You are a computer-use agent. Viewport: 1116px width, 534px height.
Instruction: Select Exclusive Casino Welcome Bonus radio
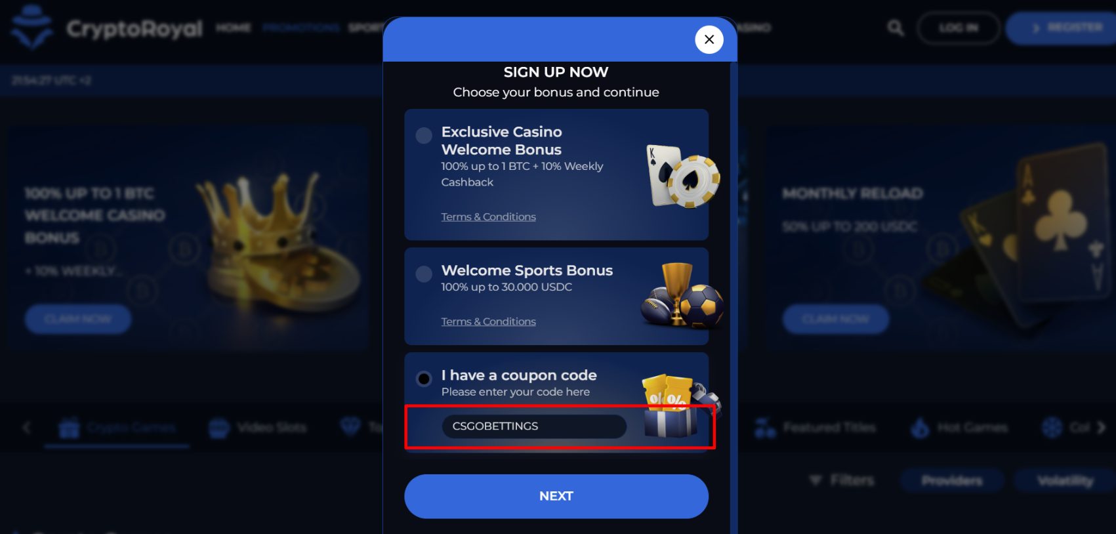pos(424,135)
